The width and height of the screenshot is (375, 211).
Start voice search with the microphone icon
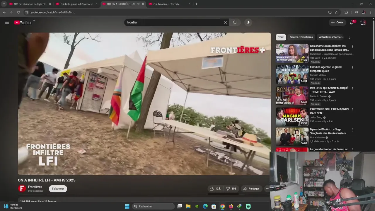pos(248,23)
